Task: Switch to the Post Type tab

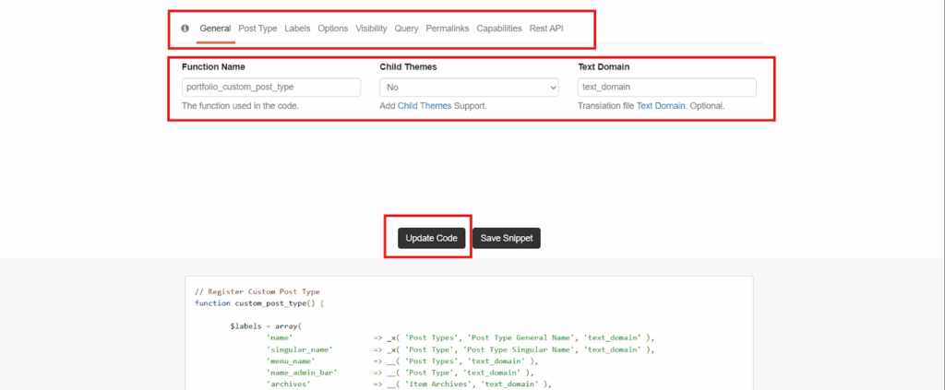Action: [x=257, y=29]
